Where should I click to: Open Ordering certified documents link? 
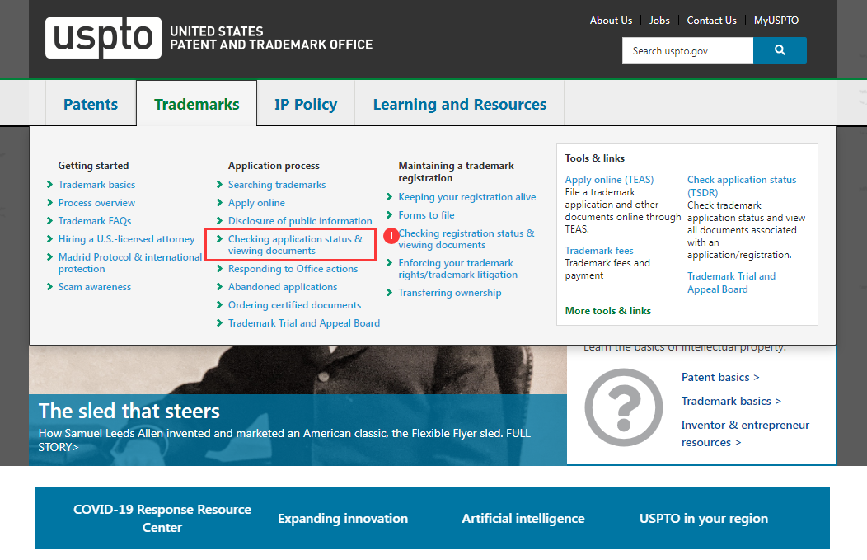[x=294, y=305]
